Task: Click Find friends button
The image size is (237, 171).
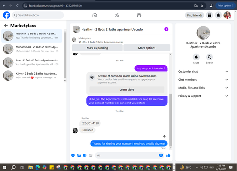Action: coord(194,15)
